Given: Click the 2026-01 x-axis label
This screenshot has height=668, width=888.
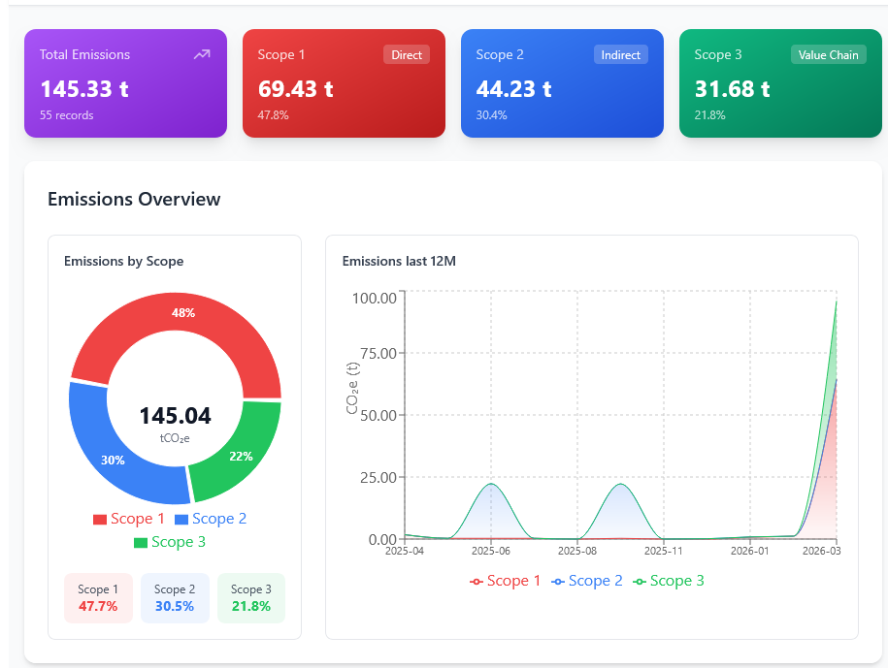Looking at the screenshot, I should click(x=750, y=551).
